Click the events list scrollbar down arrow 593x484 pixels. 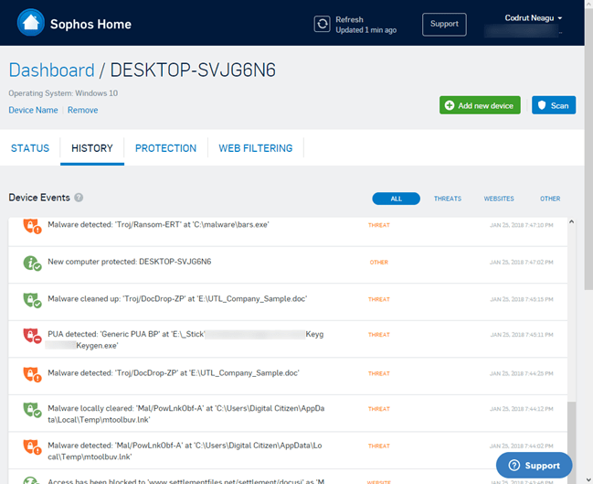[572, 478]
